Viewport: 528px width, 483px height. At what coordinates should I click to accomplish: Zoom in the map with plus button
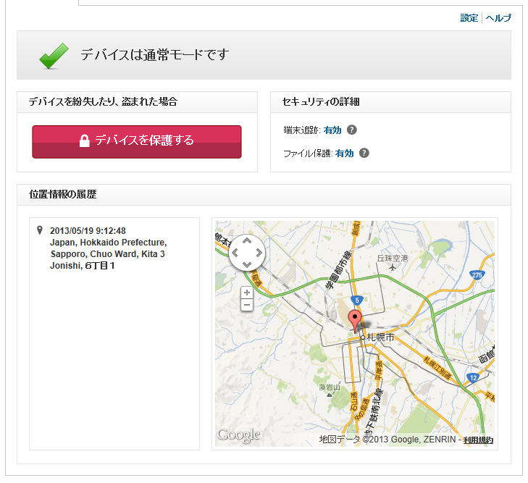pyautogui.click(x=247, y=293)
